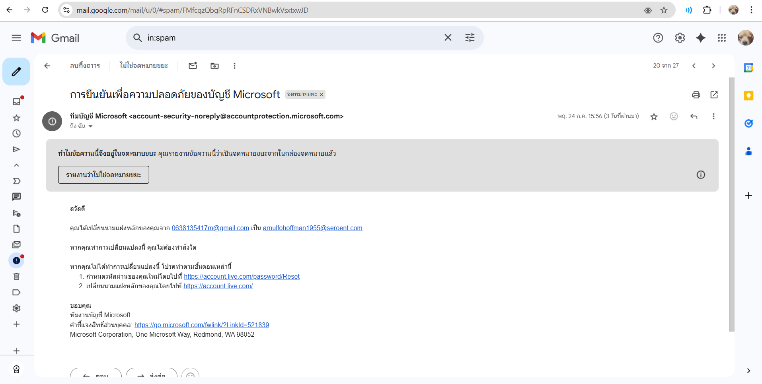The height and width of the screenshot is (384, 762).
Task: Expand recipient details next to ถึง ฉัน
Action: tap(90, 126)
